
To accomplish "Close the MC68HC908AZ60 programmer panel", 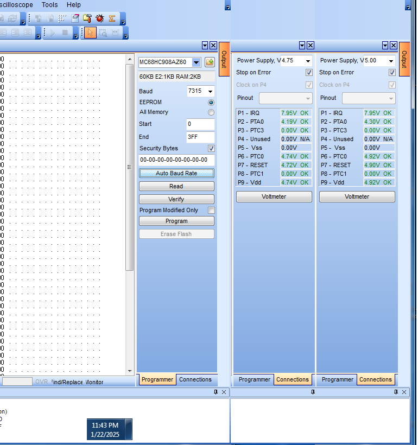I will tap(213, 46).
